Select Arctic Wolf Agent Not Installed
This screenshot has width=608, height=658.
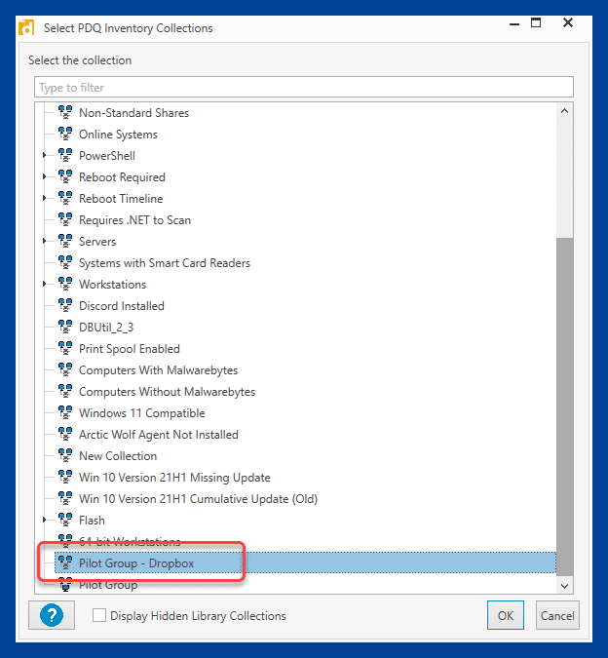tap(159, 435)
